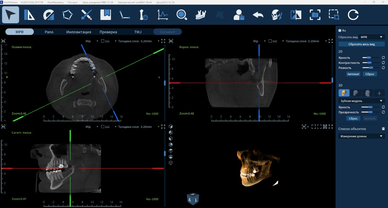Open Mip dropdown in sagittal view
Image resolution: width=388 pixels, height=208 pixels.
click(x=92, y=127)
